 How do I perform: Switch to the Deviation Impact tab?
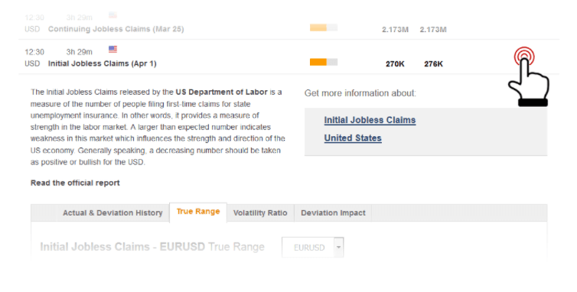(333, 213)
